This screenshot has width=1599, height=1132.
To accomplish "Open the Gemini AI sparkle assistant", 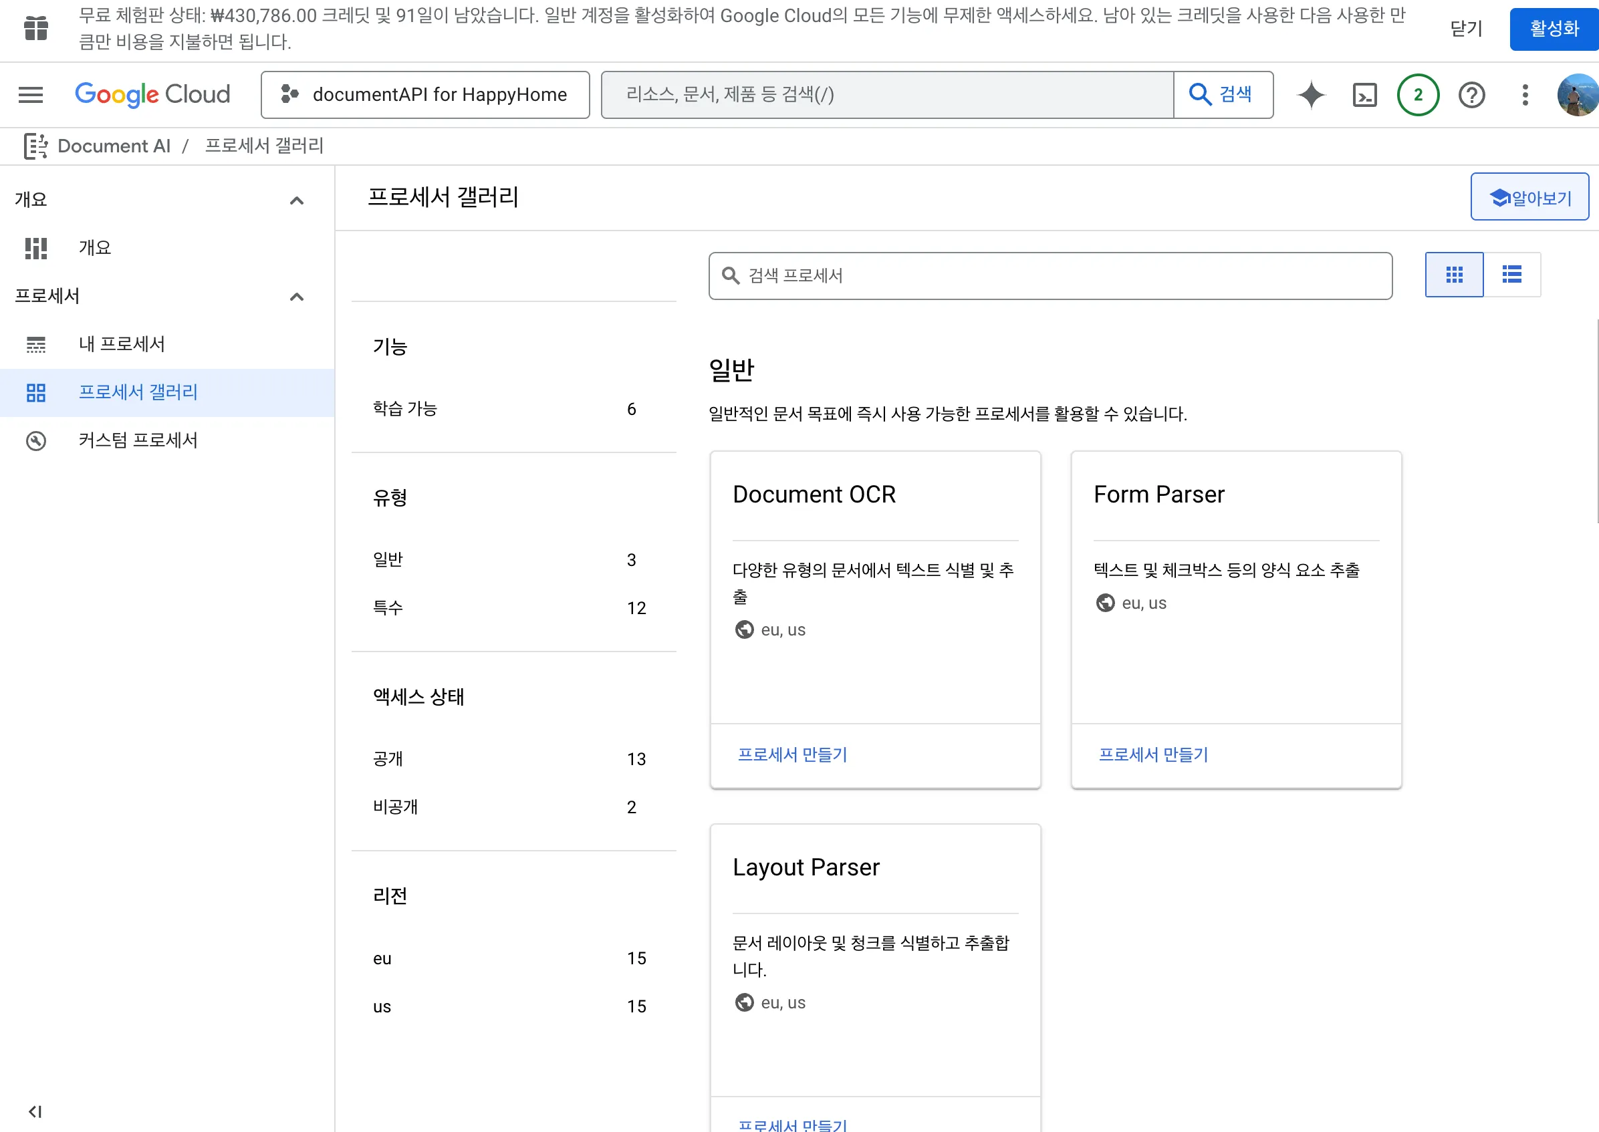I will tap(1311, 95).
